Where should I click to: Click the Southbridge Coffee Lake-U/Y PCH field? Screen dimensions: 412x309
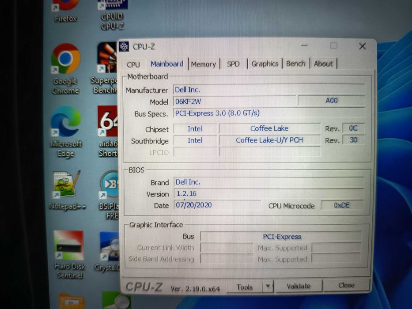[x=269, y=140]
